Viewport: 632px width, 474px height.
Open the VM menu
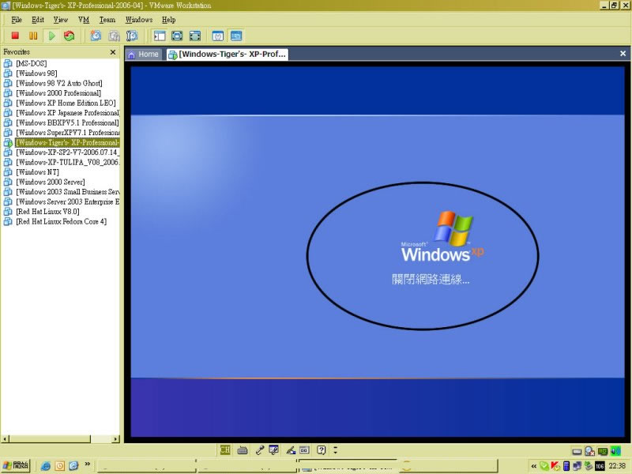pos(84,20)
